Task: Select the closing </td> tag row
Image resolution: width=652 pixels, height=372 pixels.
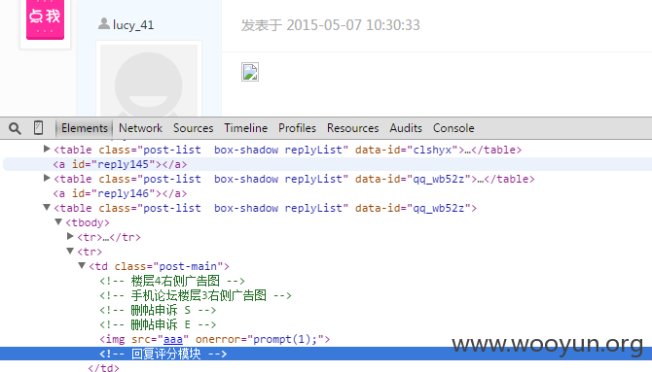Action: point(103,367)
